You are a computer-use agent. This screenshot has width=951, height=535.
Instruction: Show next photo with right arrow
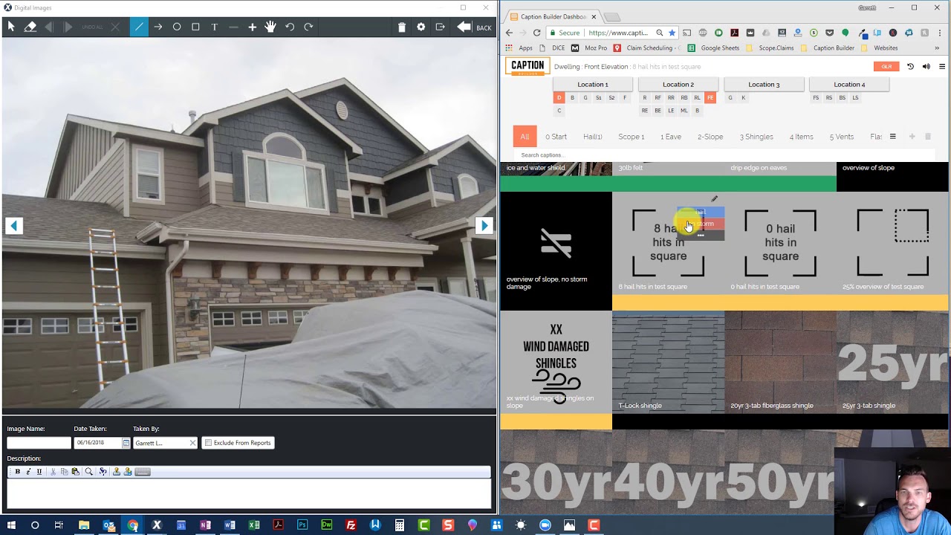tap(484, 226)
